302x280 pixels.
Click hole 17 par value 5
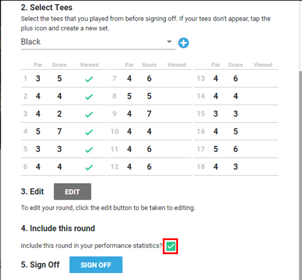pyautogui.click(x=216, y=149)
